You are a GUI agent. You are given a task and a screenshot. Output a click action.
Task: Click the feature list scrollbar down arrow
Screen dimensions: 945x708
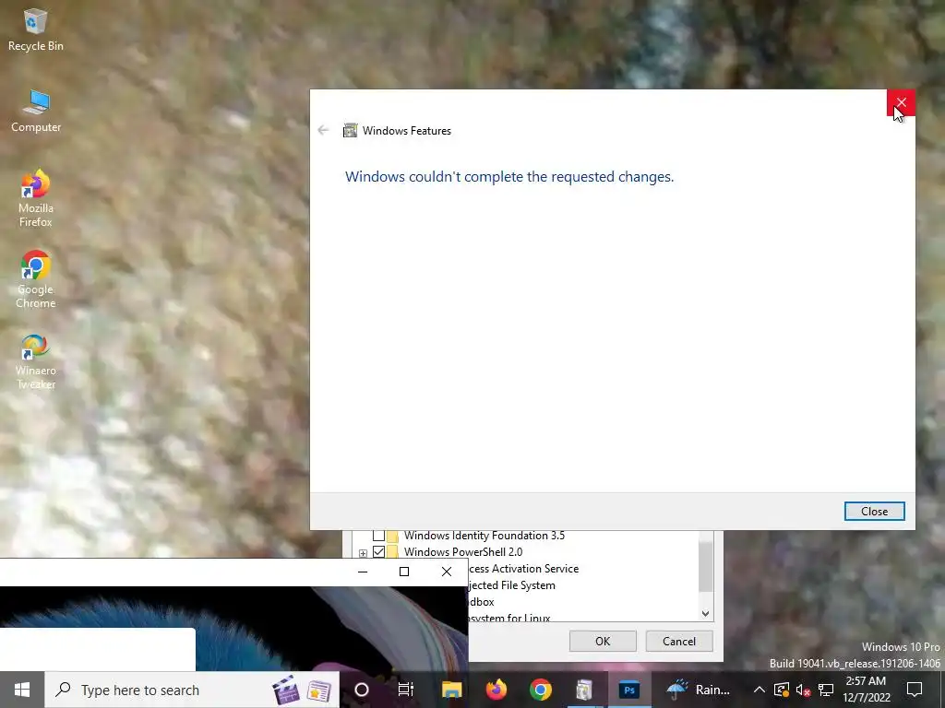point(706,613)
